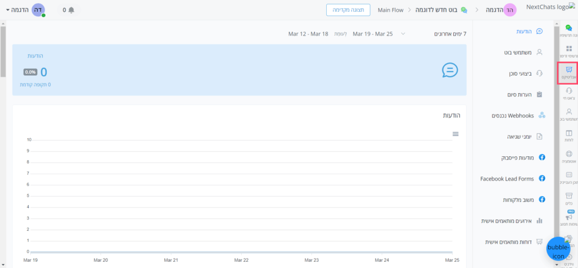
Task: Click the 0.0% change badge
Action: coord(30,72)
